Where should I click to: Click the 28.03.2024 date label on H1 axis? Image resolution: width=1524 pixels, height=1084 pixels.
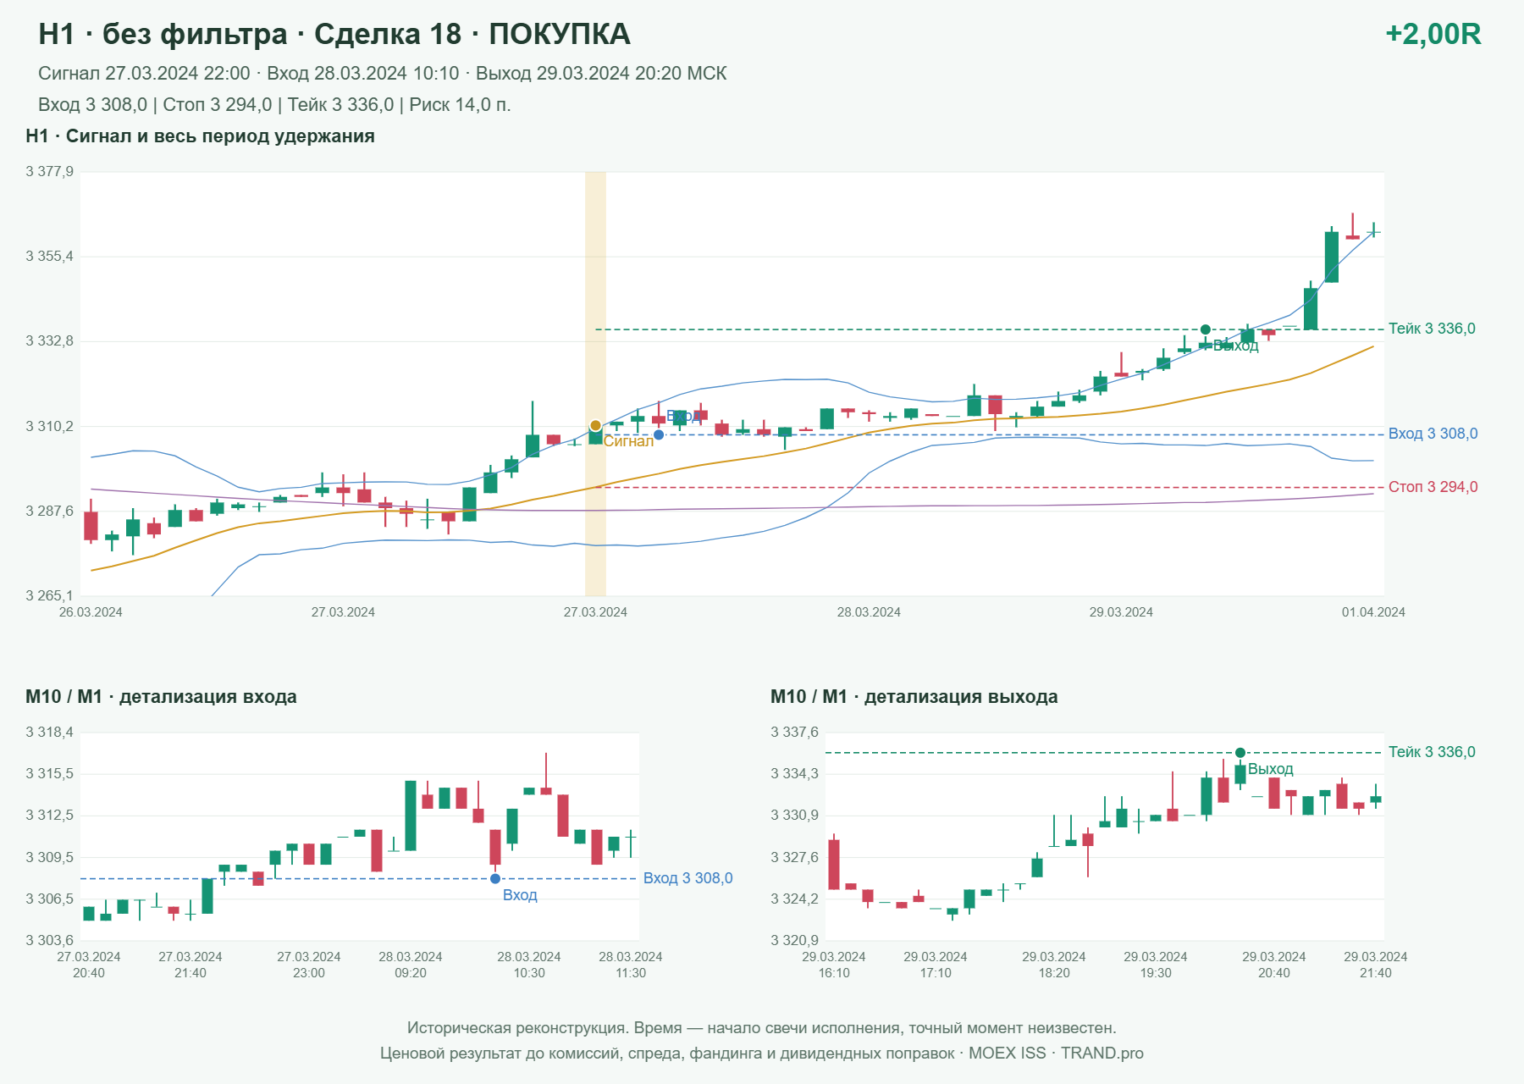click(869, 612)
